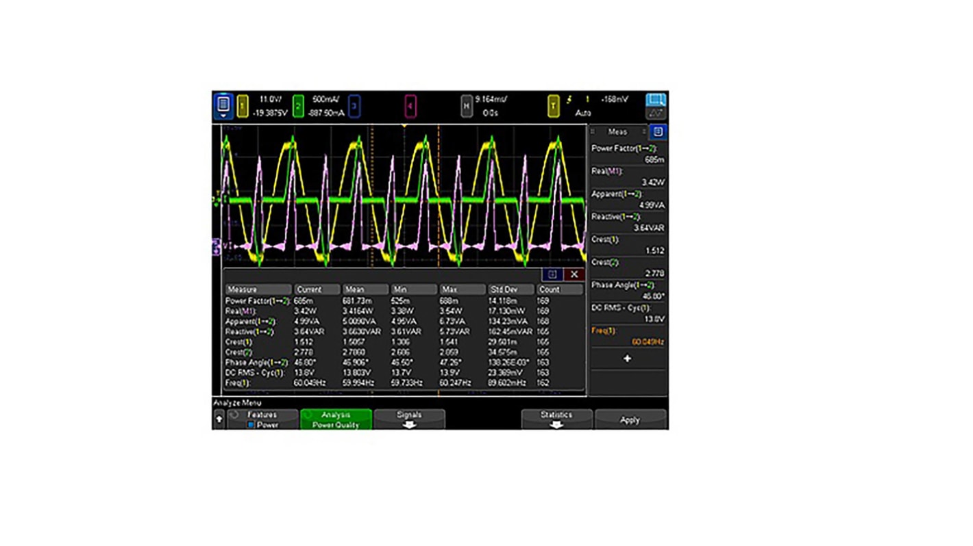Click the DC RMS - Cyc(1) table row
Screen dimensions: 973x546
(x=404, y=373)
